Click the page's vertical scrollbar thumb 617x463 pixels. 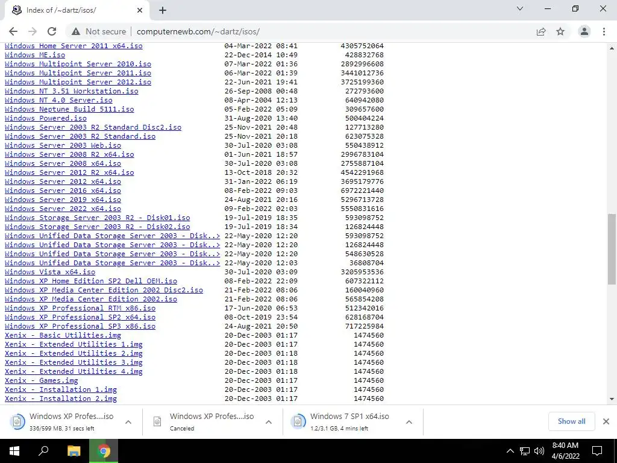pyautogui.click(x=612, y=249)
